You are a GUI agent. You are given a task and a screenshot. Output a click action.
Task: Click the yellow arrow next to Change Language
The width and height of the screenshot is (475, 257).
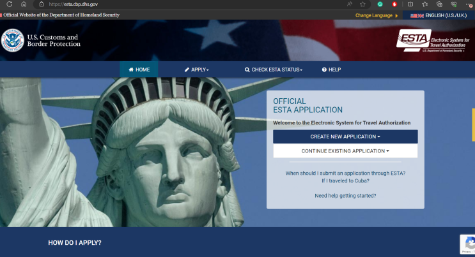[x=396, y=16]
